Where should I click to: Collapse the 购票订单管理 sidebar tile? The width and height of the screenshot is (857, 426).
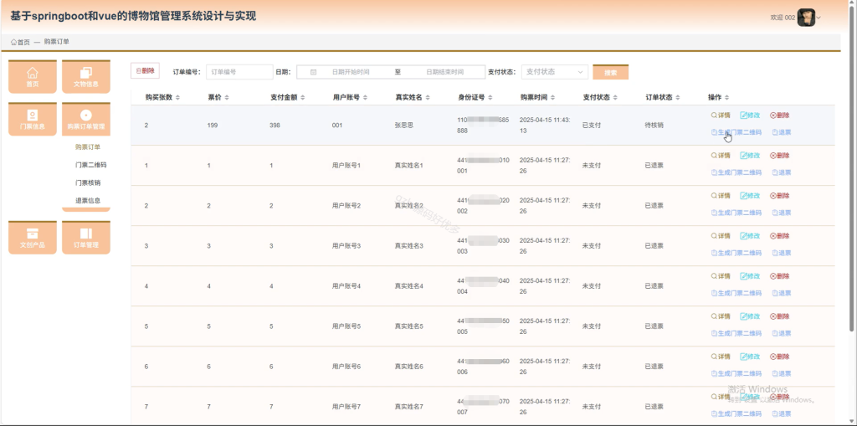(x=86, y=119)
